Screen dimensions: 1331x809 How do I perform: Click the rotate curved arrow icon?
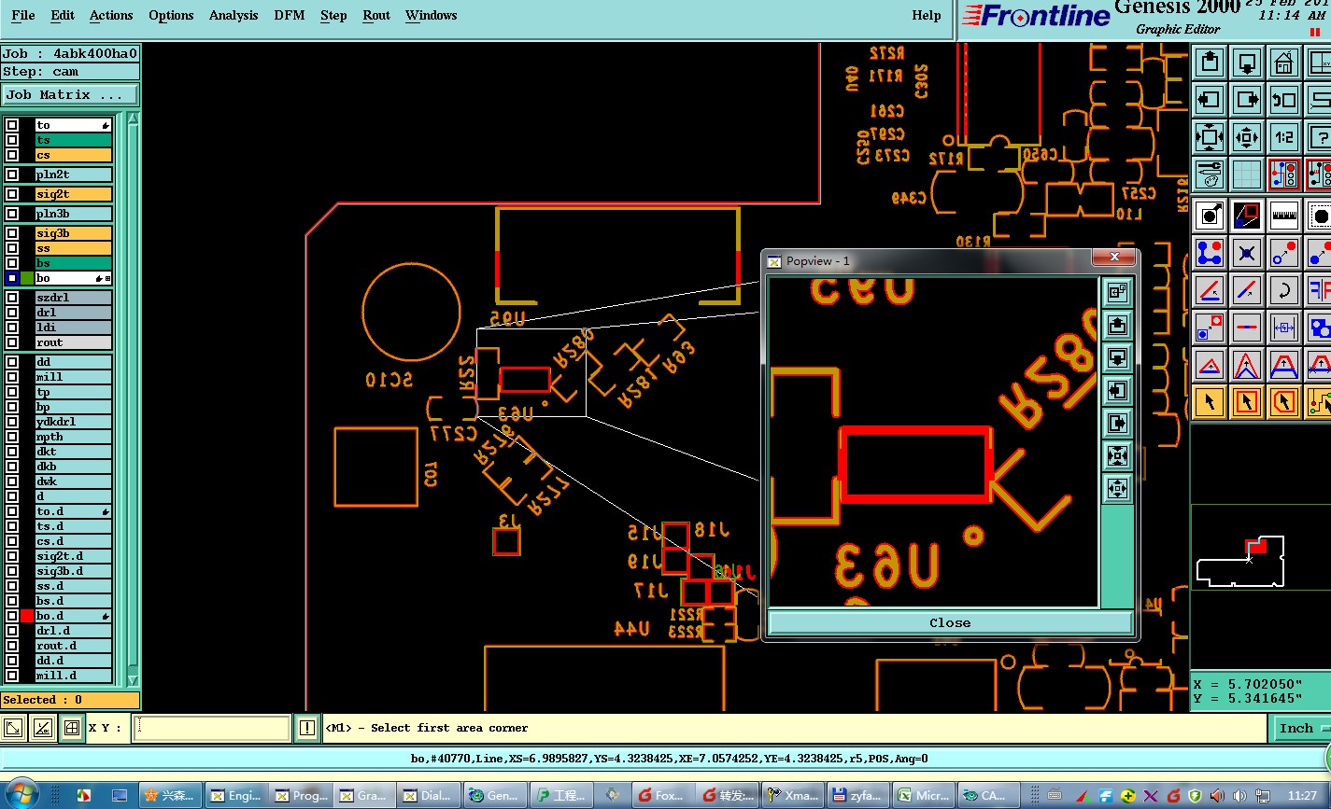tap(1284, 290)
